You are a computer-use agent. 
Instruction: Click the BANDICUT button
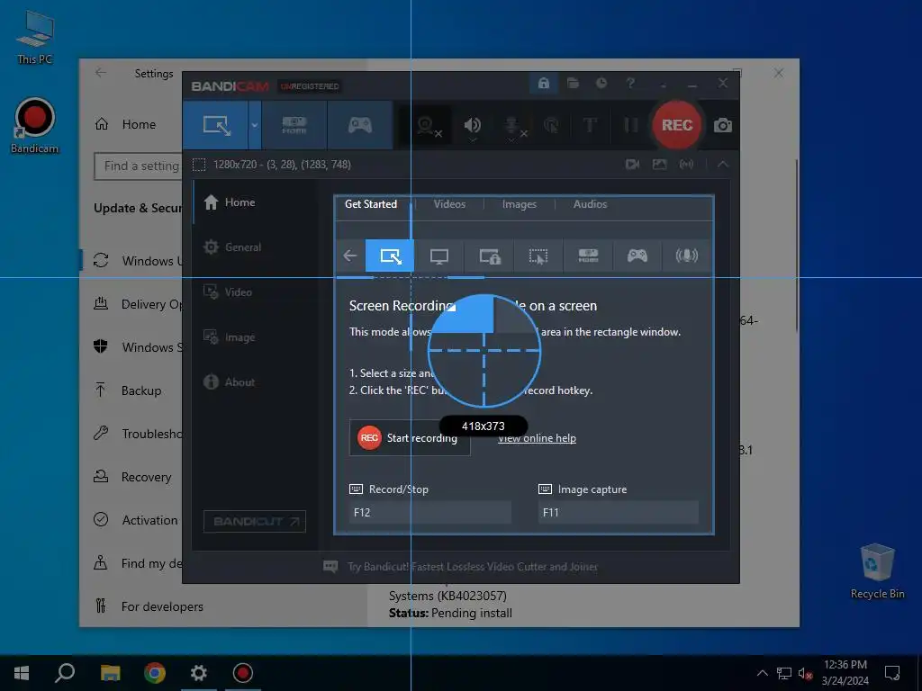pos(255,521)
